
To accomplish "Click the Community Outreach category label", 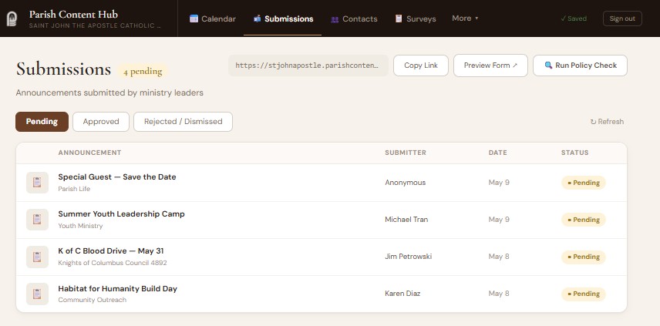I will pyautogui.click(x=93, y=300).
